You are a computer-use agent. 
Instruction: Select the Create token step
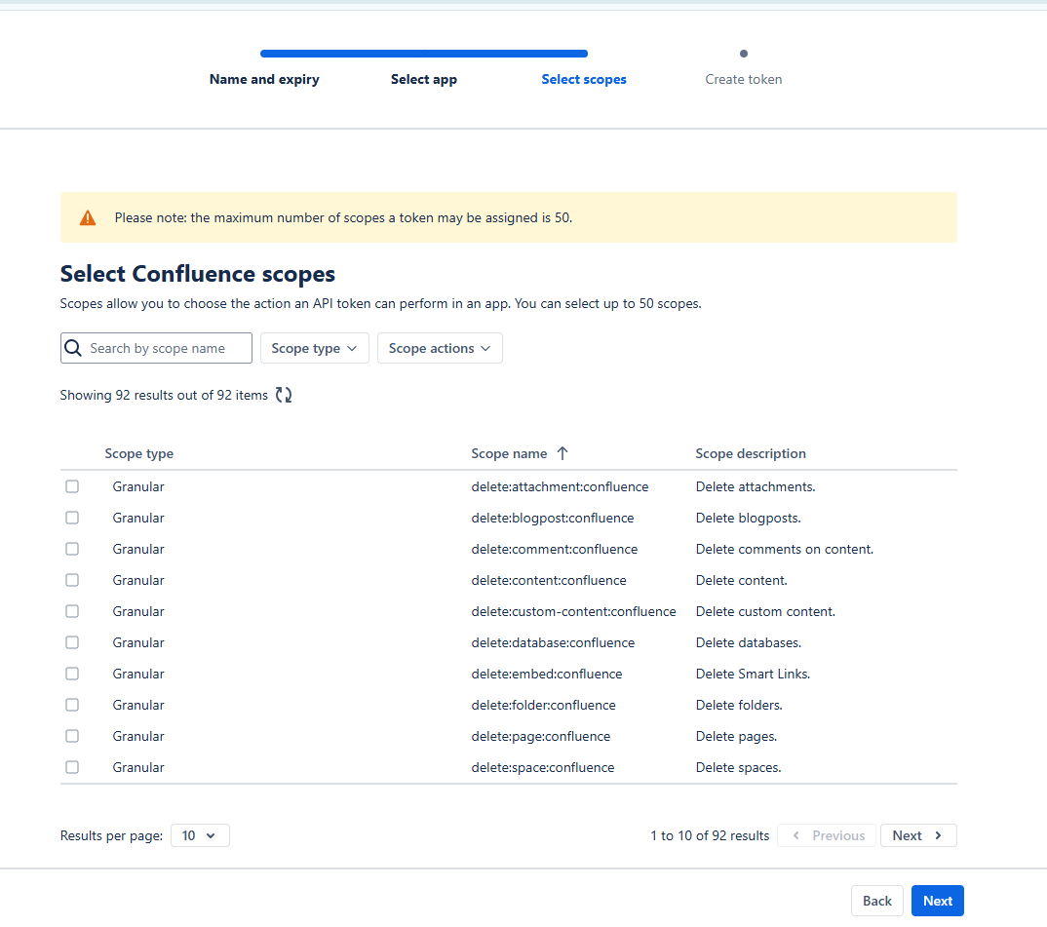pyautogui.click(x=743, y=80)
